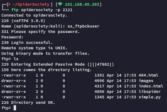The width and height of the screenshot is (167, 112).
Task: Click the Password: prompt line
Action: pos(12,37)
